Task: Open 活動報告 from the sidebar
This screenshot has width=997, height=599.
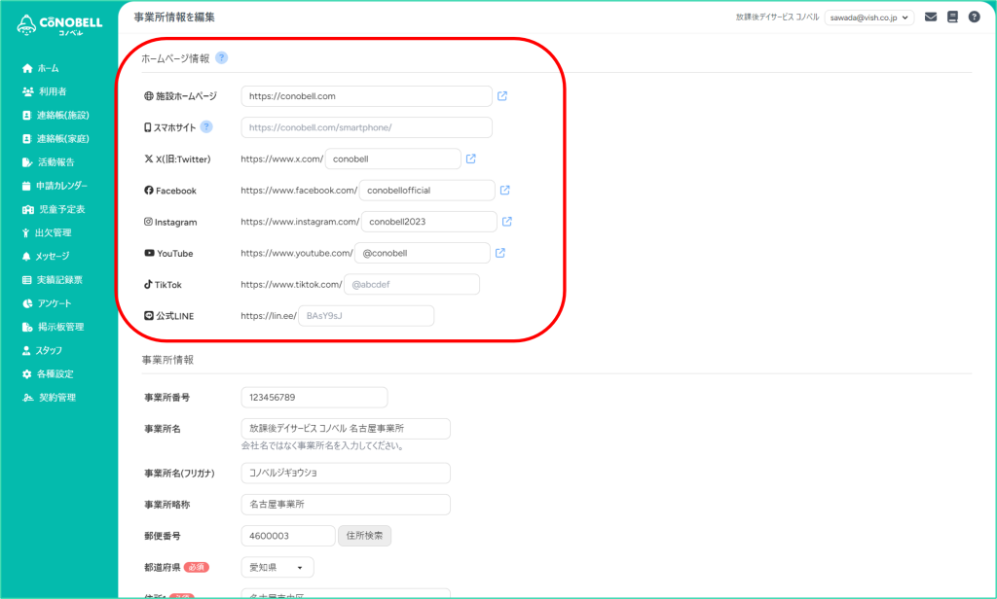Action: pos(49,162)
